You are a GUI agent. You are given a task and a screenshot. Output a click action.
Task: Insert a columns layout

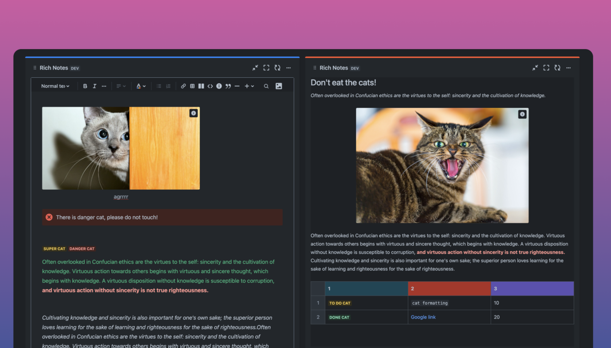[x=201, y=86]
